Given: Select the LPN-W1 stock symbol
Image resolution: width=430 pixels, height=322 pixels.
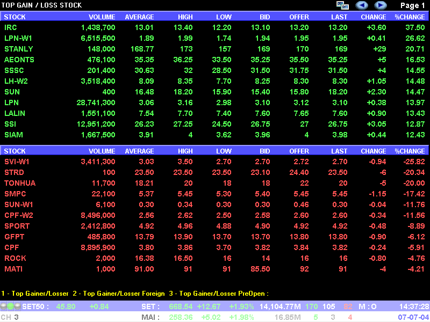Looking at the screenshot, I should click(18, 38).
